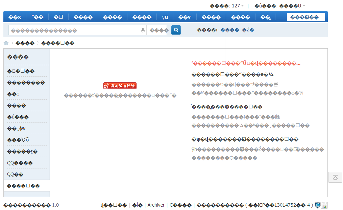
Task: Click the CNZZ statistics icon in the footer
Action: [324, 205]
